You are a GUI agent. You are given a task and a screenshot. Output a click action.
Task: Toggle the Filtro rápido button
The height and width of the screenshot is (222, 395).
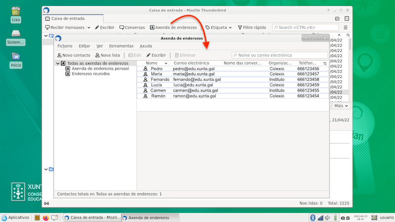252,28
